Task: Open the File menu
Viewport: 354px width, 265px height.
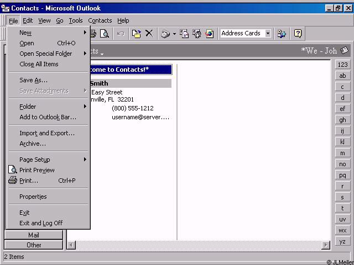Action: point(13,21)
